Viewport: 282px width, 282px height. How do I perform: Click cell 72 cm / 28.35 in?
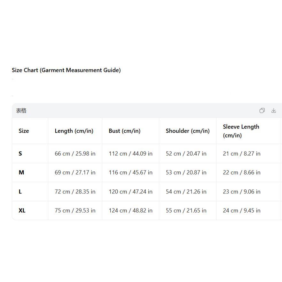[x=75, y=192]
